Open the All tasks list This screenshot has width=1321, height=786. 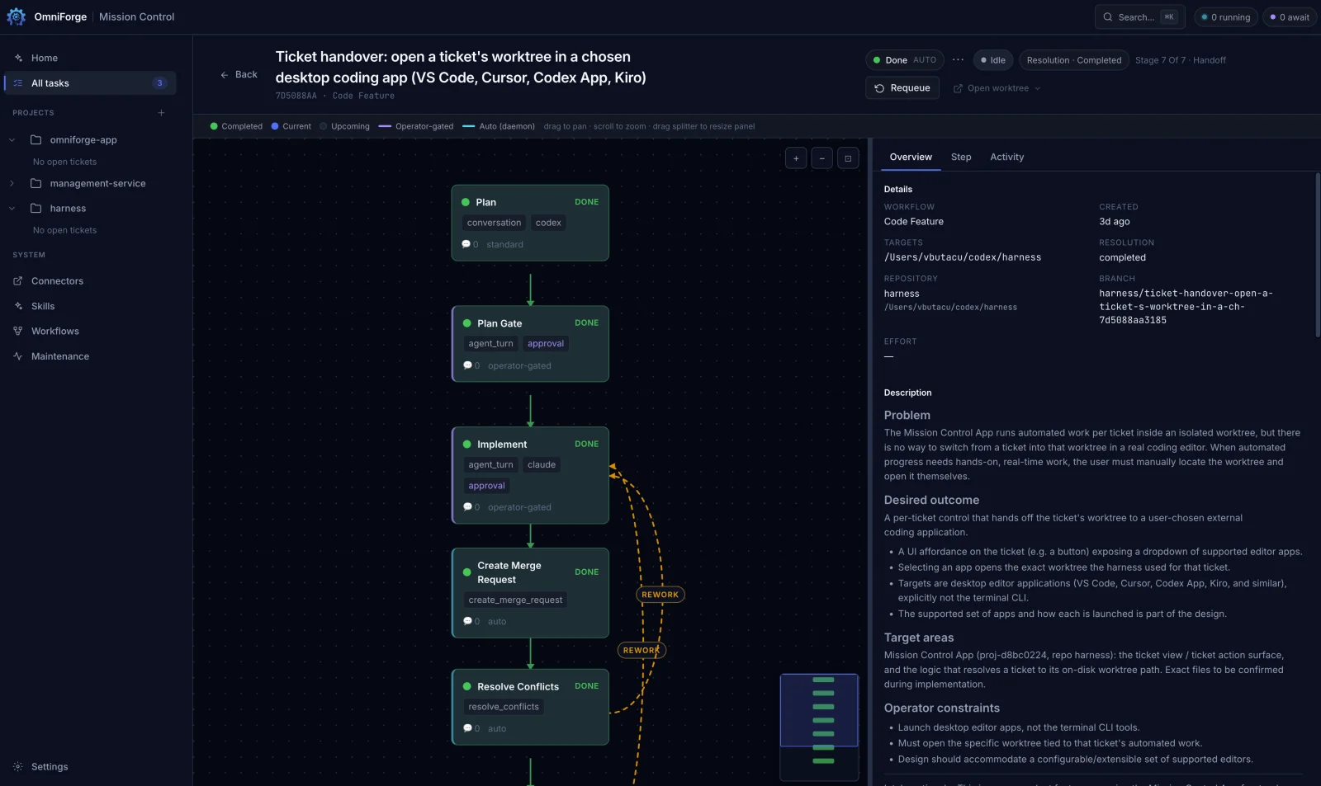click(x=90, y=83)
